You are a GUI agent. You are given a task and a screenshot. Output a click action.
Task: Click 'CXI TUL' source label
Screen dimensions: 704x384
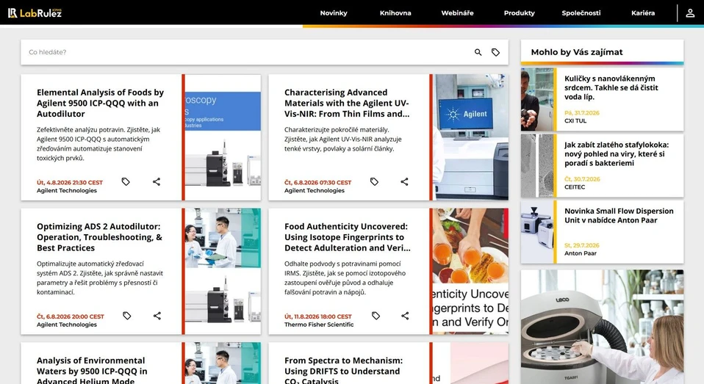tap(575, 120)
